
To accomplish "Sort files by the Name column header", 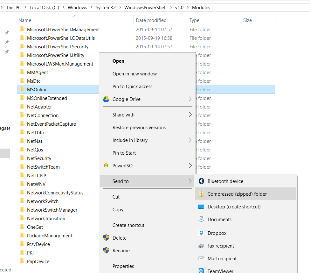I will click(25, 20).
